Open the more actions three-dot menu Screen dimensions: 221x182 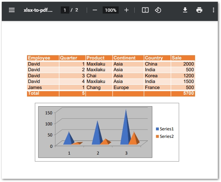(x=214, y=10)
